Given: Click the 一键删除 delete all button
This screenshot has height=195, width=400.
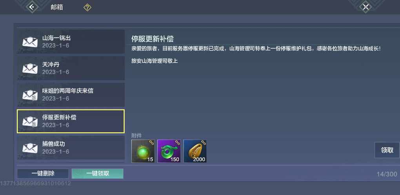Looking at the screenshot, I should (43, 173).
